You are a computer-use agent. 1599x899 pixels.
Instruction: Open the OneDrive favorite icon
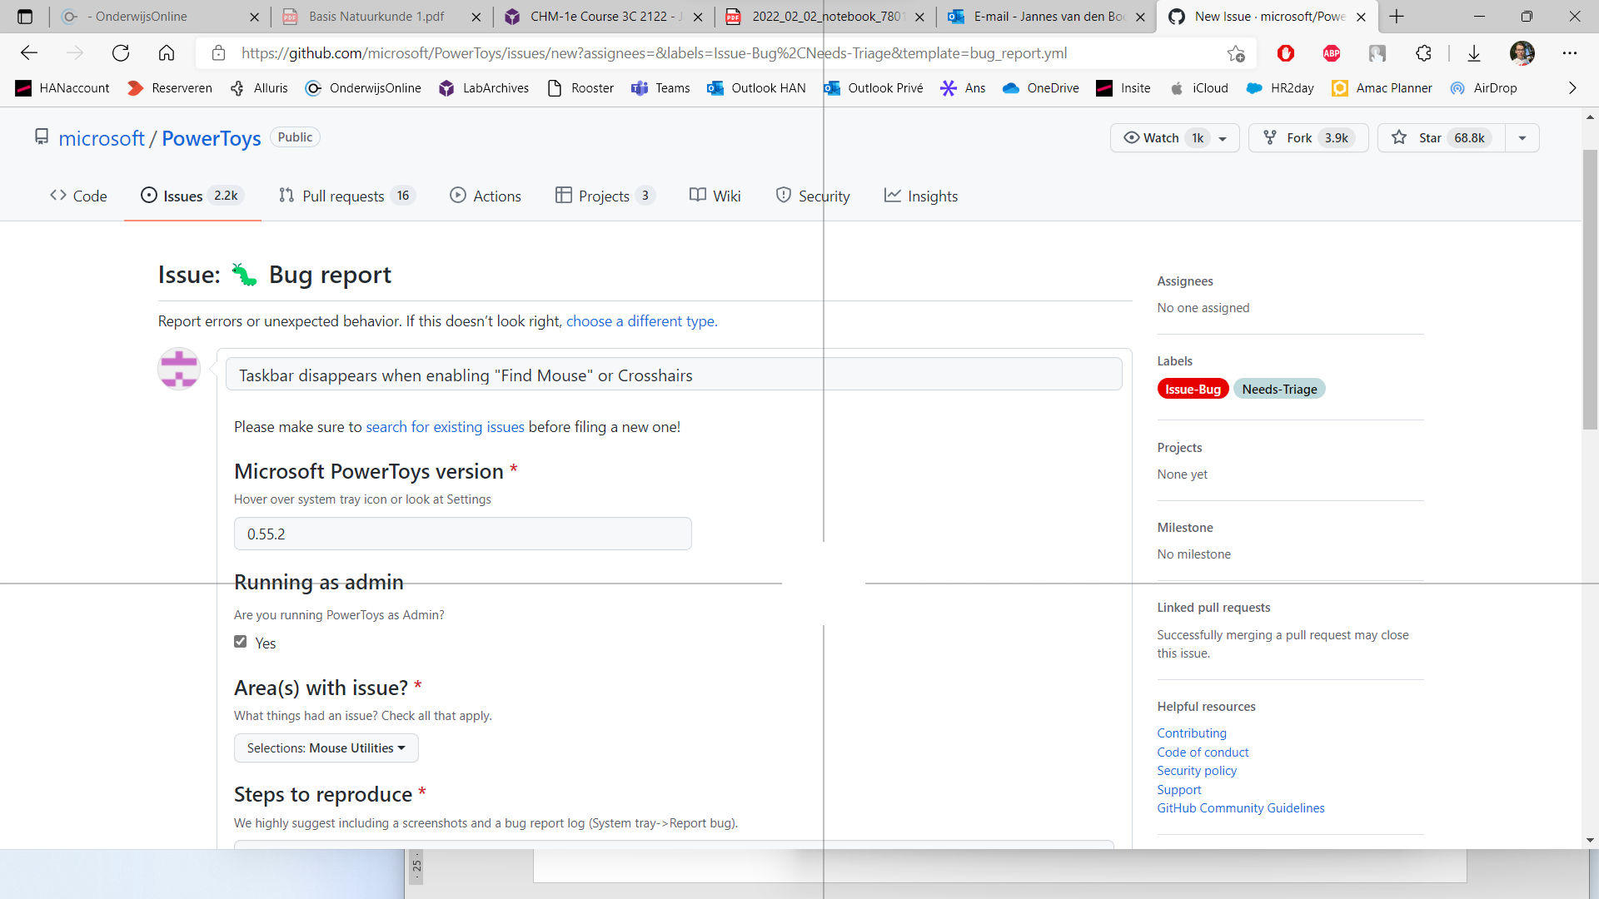click(x=1012, y=88)
